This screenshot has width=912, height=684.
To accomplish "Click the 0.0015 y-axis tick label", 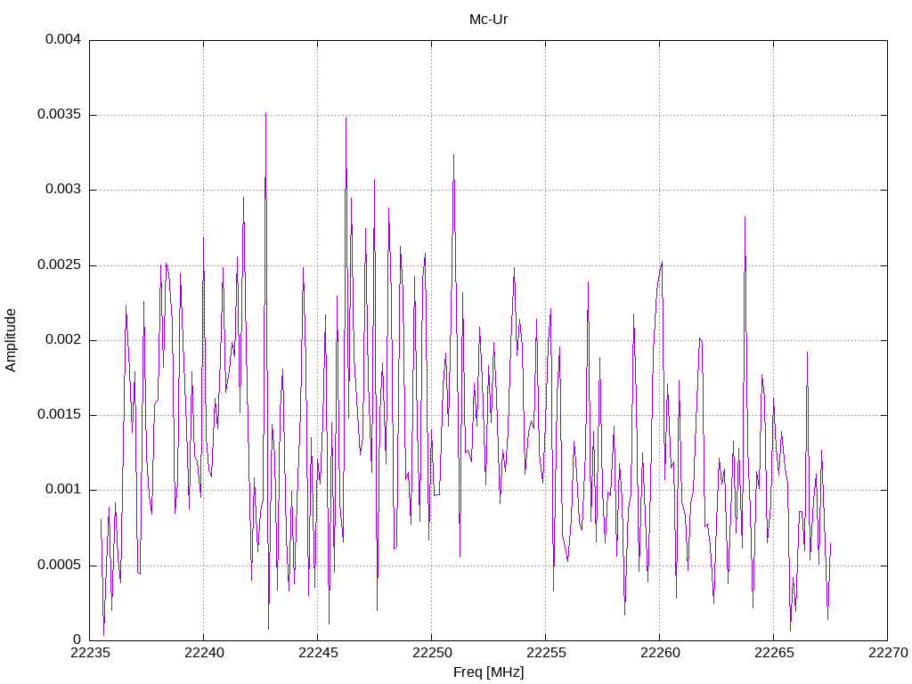I will 59,415.
